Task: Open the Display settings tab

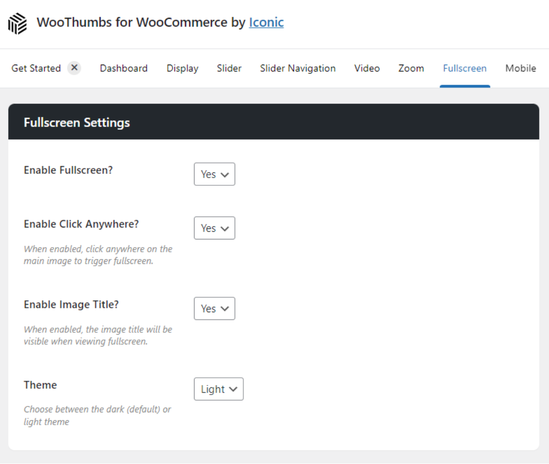Action: pos(182,68)
